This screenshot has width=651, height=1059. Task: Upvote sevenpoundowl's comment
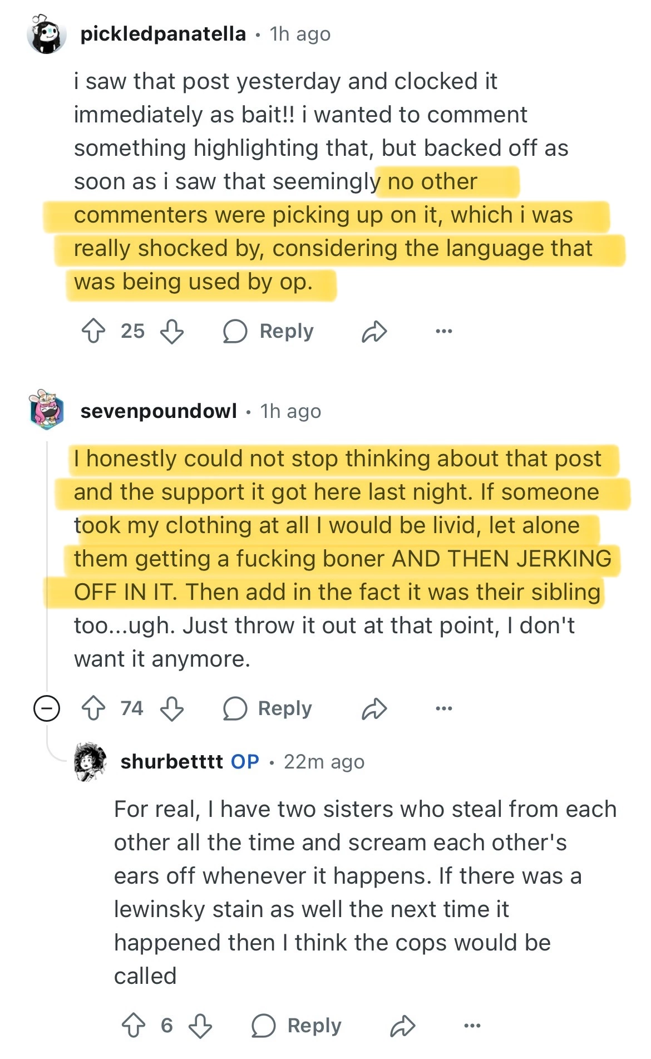pos(93,708)
